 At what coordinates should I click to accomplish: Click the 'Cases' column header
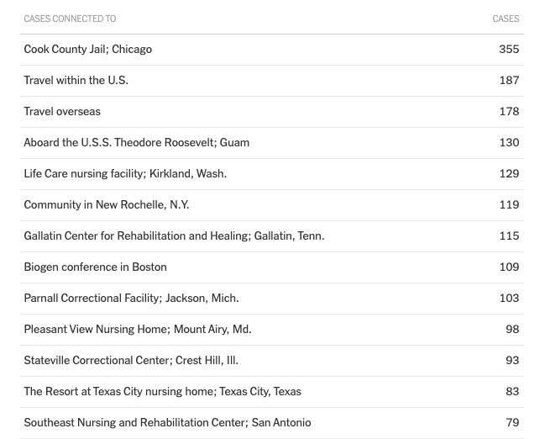tap(505, 19)
